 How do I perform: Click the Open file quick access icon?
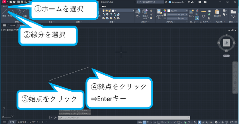[14, 2]
